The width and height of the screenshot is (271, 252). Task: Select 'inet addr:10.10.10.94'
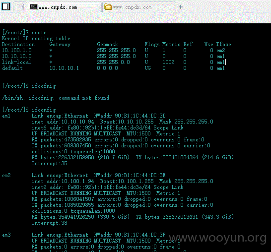click(63, 122)
